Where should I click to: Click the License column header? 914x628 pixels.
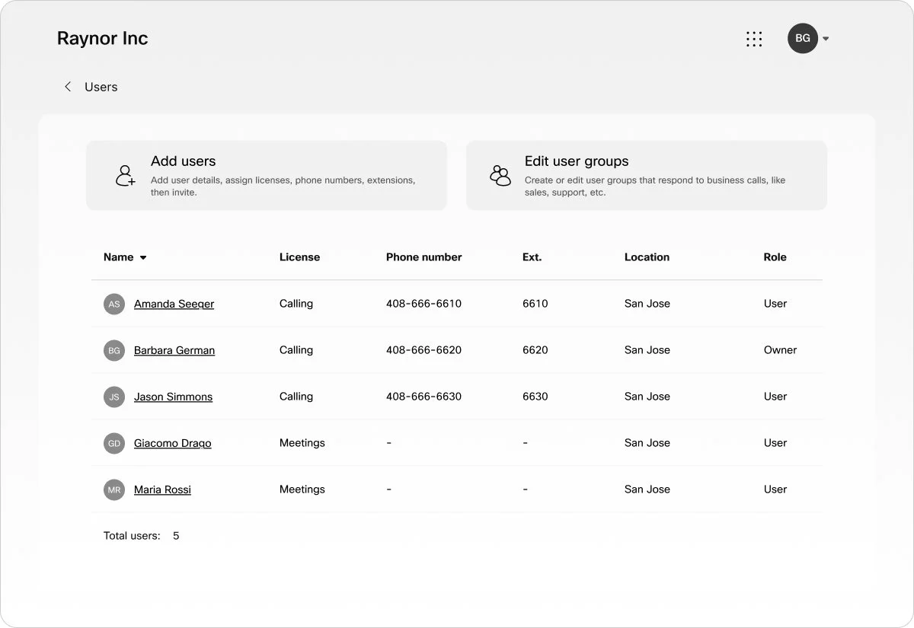(299, 257)
